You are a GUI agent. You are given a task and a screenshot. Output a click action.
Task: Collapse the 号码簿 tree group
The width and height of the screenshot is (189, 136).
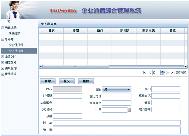coord(3,39)
